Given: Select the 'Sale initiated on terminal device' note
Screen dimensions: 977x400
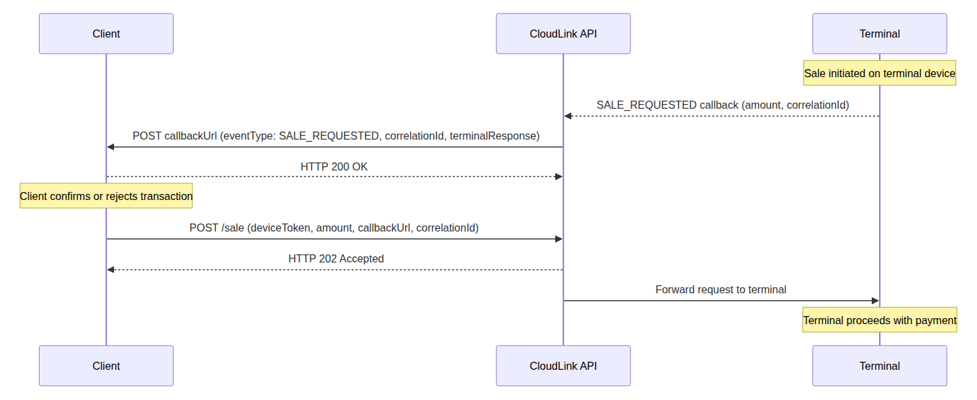Looking at the screenshot, I should pos(880,73).
